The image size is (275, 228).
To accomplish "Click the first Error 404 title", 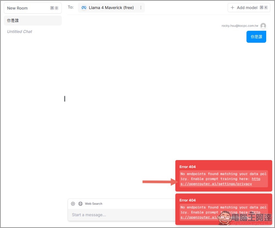I will click(188, 167).
